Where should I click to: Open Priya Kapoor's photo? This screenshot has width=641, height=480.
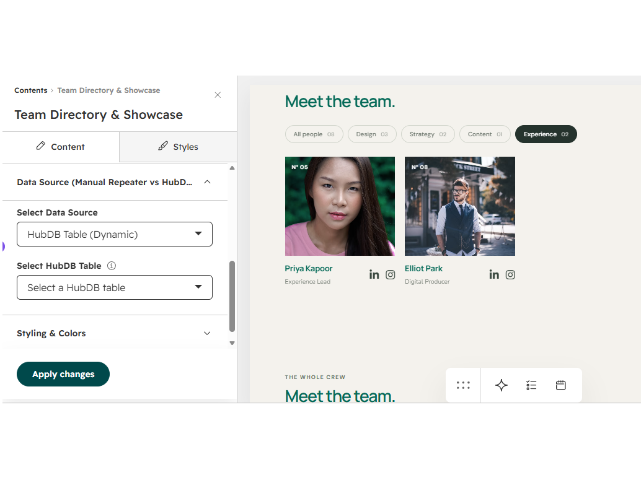tap(340, 206)
